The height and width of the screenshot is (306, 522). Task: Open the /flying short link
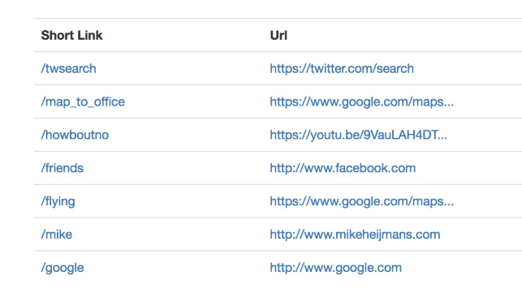pyautogui.click(x=58, y=202)
